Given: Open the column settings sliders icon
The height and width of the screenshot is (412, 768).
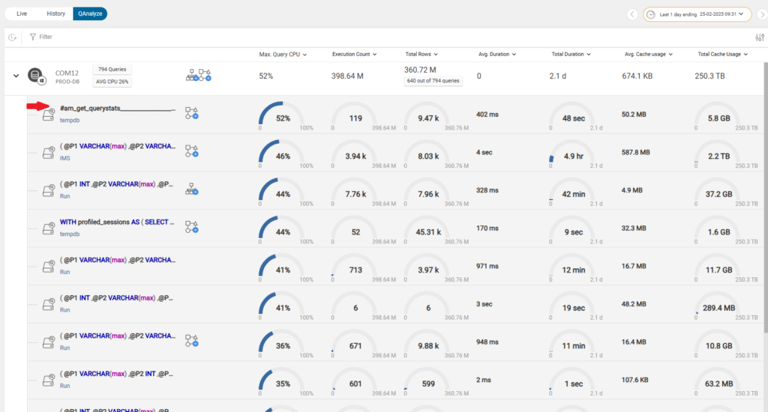Looking at the screenshot, I should 759,37.
